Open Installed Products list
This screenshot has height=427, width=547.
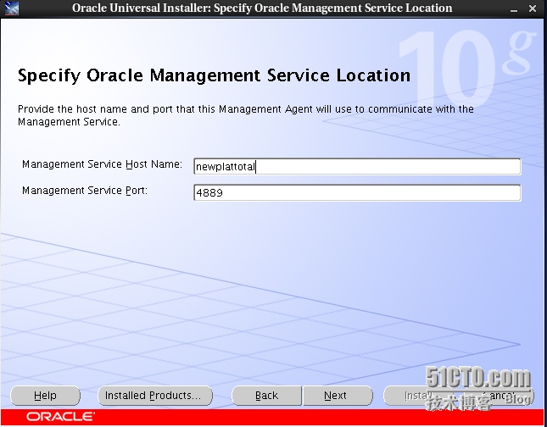155,396
